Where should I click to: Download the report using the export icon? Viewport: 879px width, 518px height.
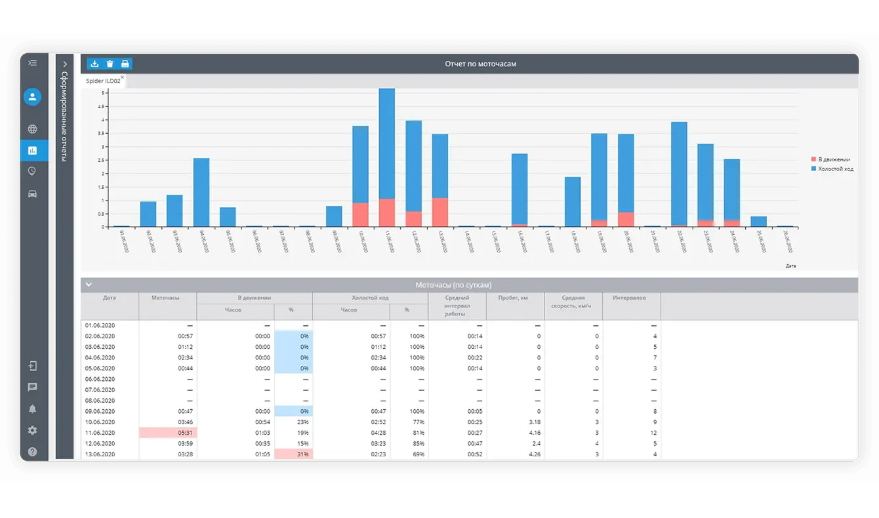94,64
